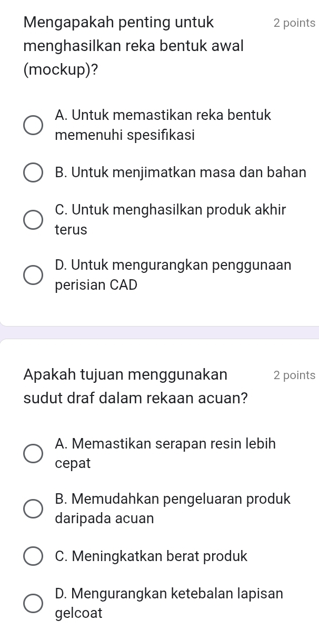Select radio circle beside 'Untuk menjimatkan masa dan bahan'
This screenshot has height=631, width=319.
coord(33,172)
